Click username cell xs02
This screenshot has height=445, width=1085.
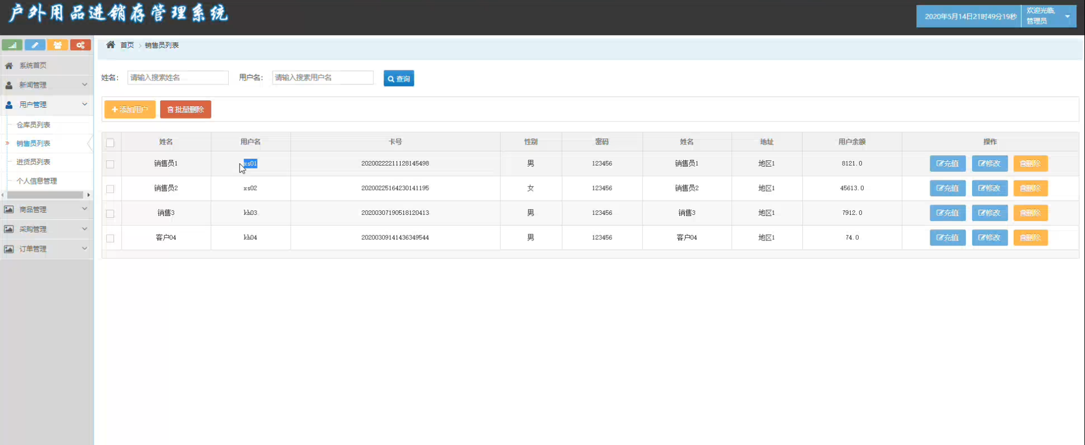250,188
